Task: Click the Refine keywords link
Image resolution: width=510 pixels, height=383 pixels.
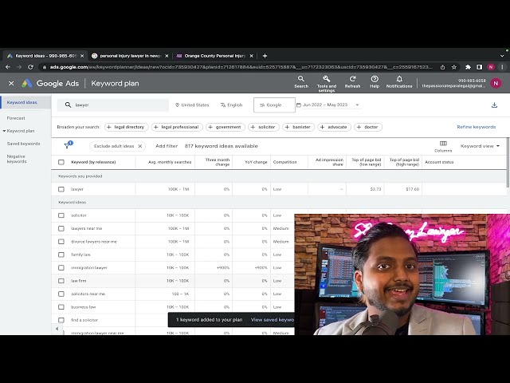Action: click(x=477, y=127)
